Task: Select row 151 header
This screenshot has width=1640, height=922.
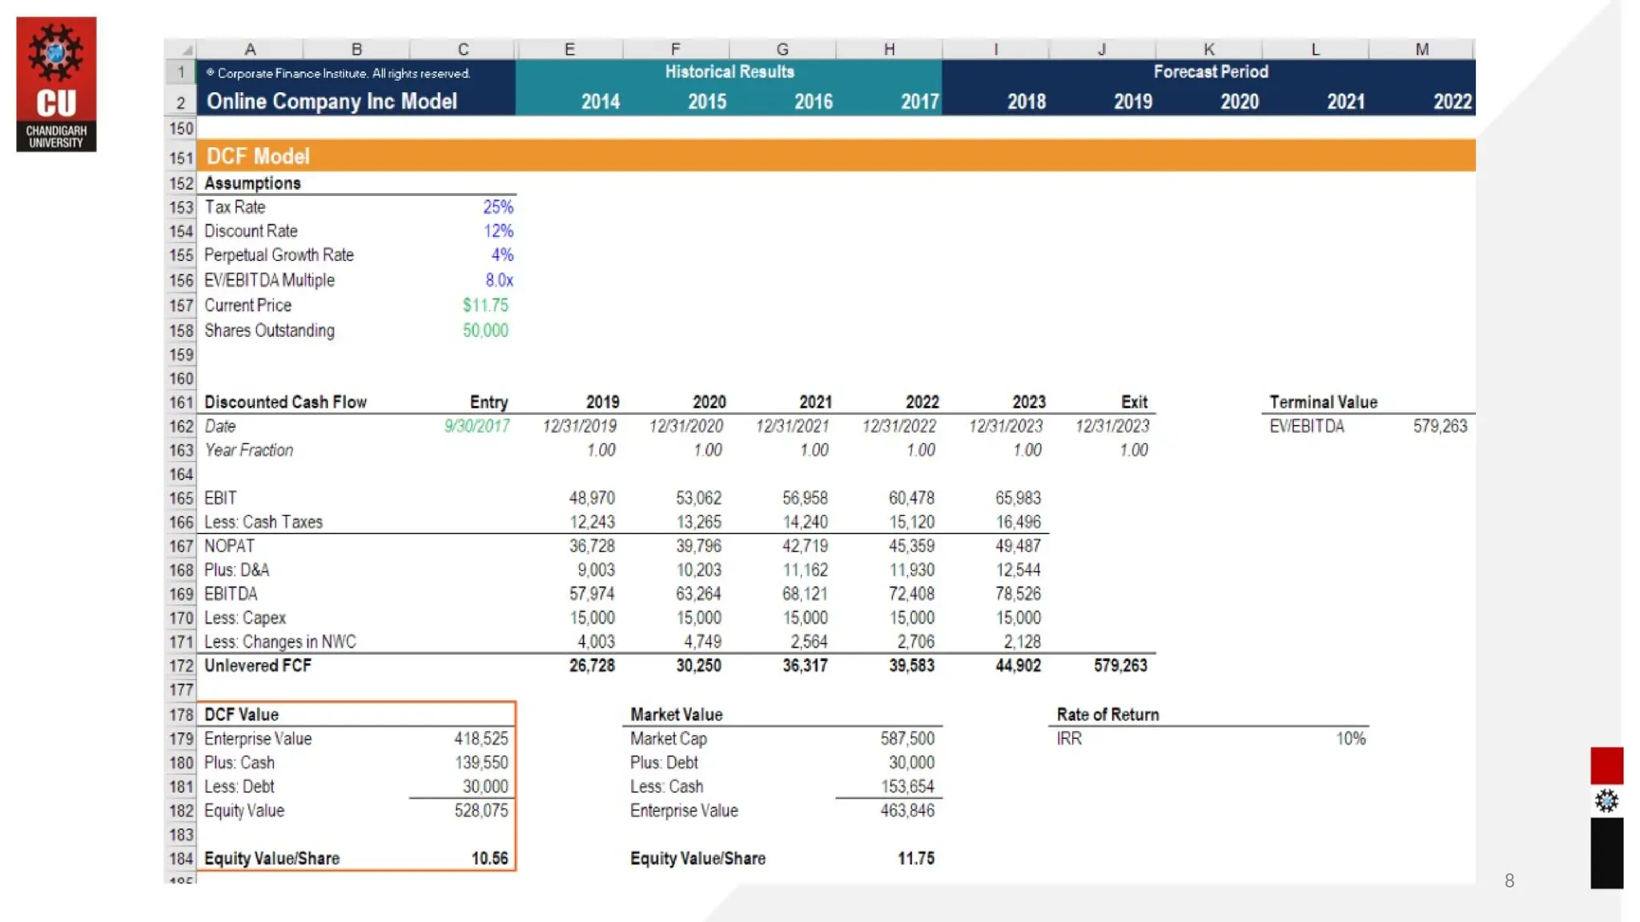Action: point(181,158)
